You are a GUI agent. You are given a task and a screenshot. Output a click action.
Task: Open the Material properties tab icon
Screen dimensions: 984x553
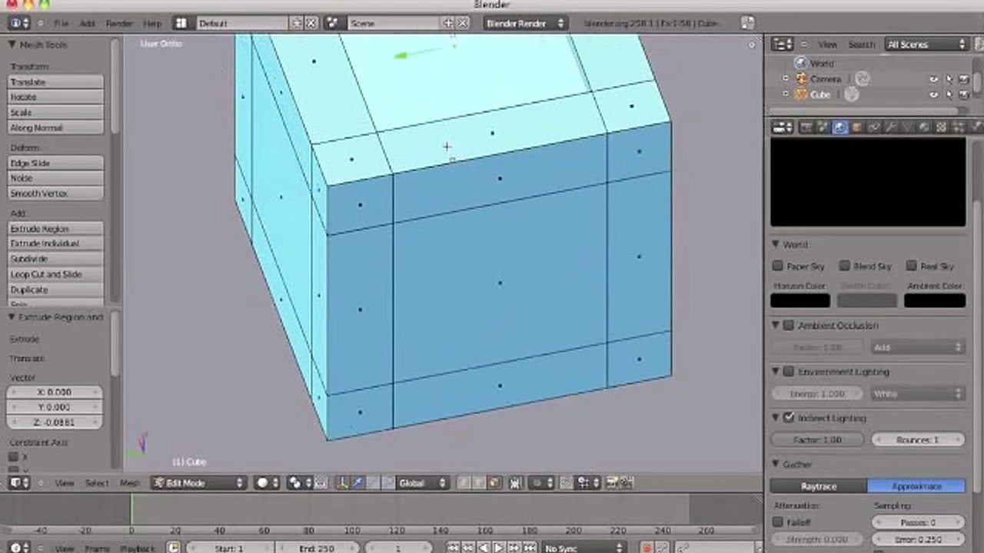click(x=924, y=127)
